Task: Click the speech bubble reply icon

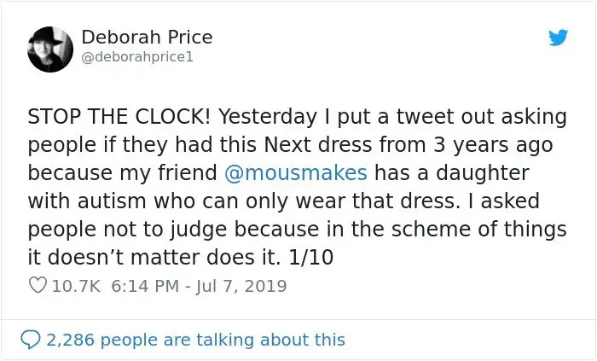Action: point(30,340)
